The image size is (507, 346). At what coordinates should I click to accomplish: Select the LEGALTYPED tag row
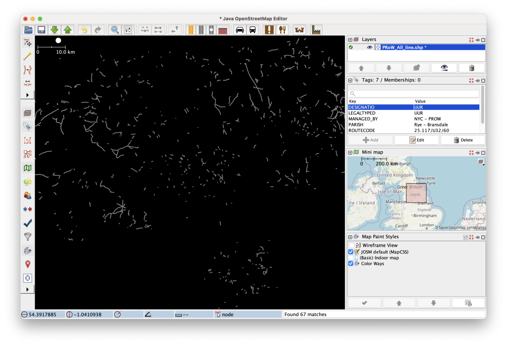coord(413,113)
